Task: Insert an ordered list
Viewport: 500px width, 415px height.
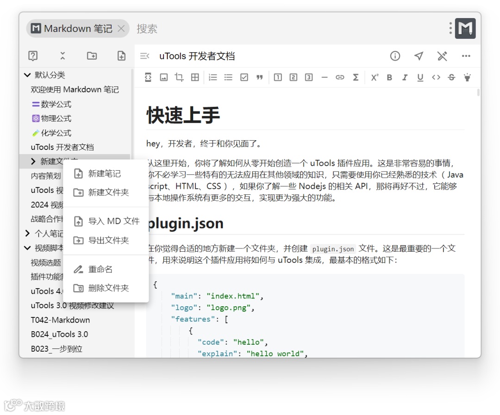Action: pos(212,77)
